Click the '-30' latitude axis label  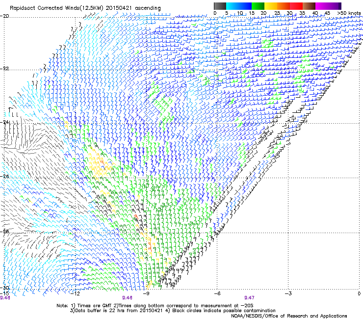coord(4,288)
